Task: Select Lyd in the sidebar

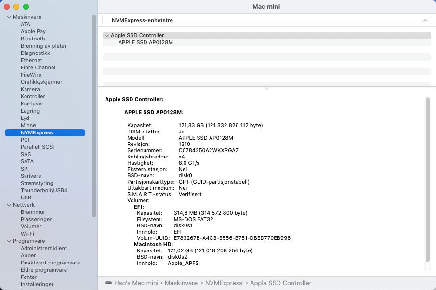Action: pyautogui.click(x=25, y=118)
